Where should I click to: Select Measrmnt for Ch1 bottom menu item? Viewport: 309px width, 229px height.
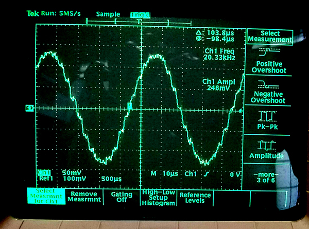point(46,196)
